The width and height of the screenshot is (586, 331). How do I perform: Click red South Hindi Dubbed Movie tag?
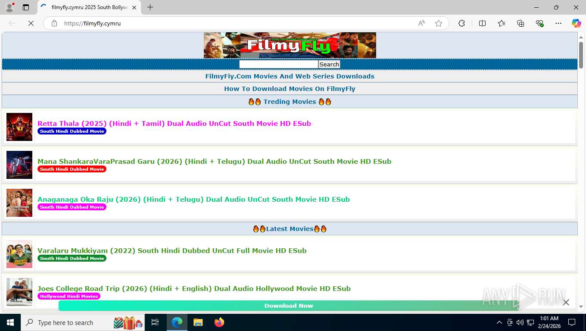72,169
